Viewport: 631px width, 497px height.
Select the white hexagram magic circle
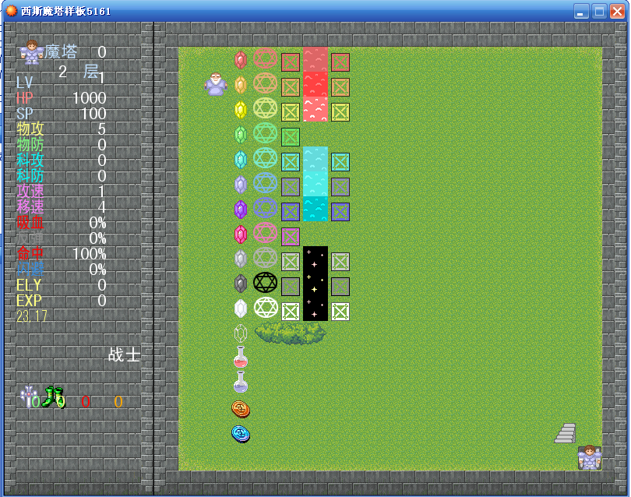266,308
